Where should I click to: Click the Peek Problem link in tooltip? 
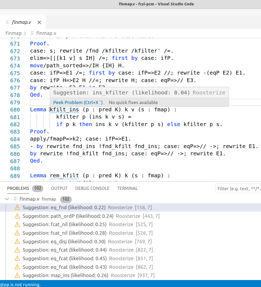(78, 102)
